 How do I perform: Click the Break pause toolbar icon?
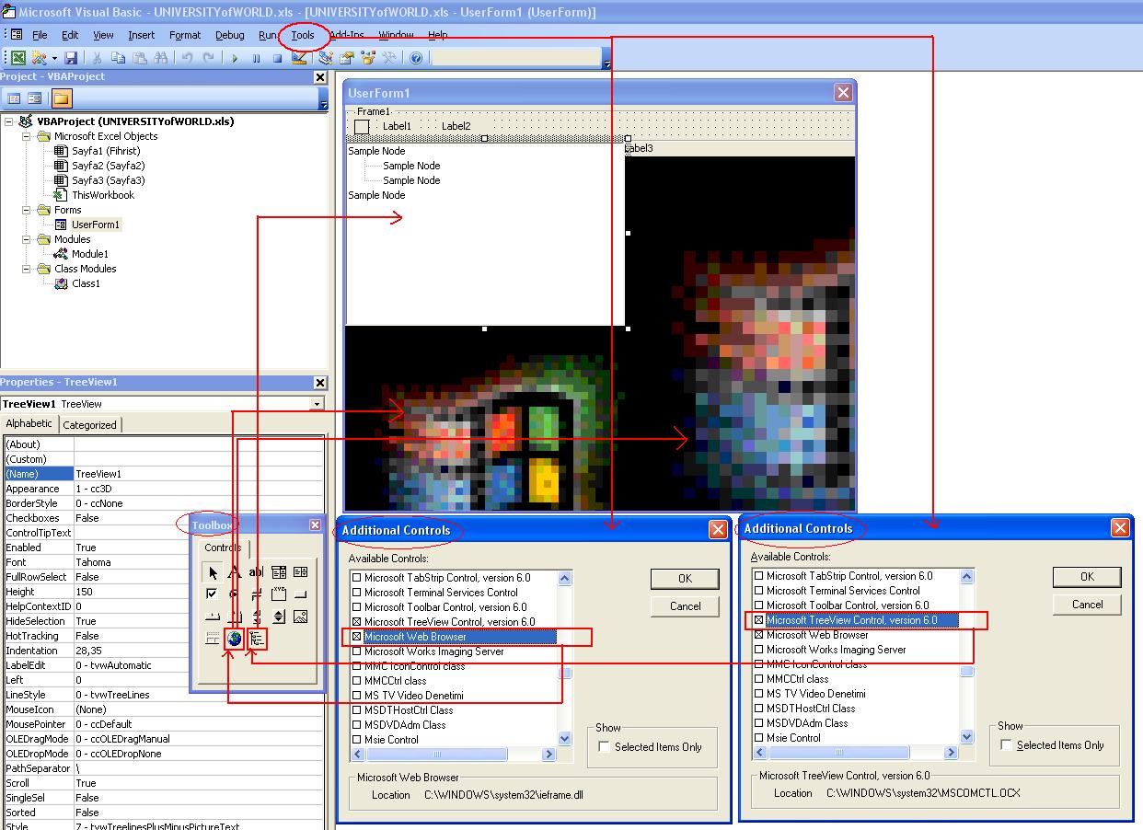256,58
